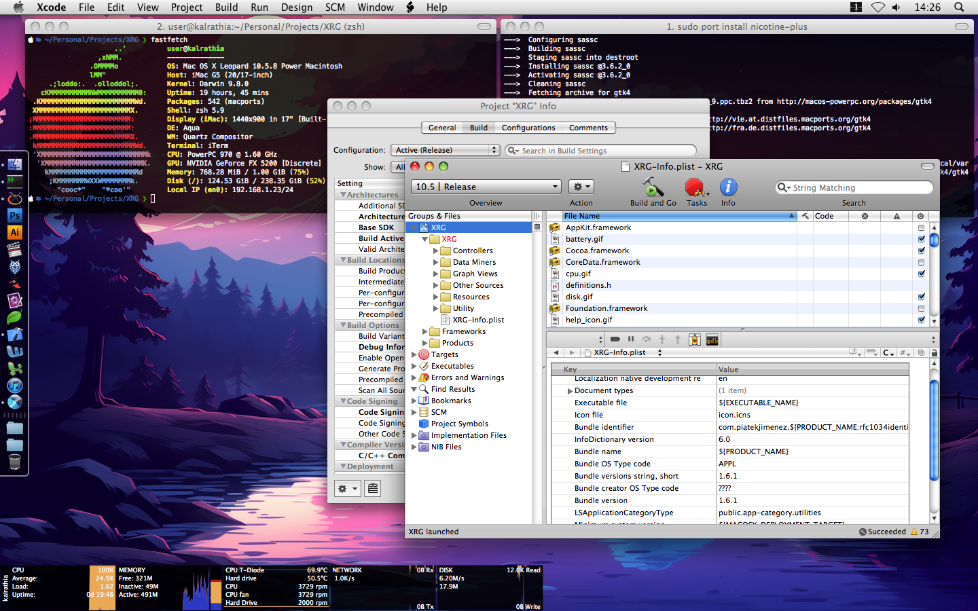Switch to the Configurations tab

point(528,128)
